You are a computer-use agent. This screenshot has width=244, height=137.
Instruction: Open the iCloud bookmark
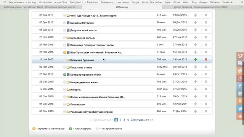pyautogui.click(x=177, y=2)
